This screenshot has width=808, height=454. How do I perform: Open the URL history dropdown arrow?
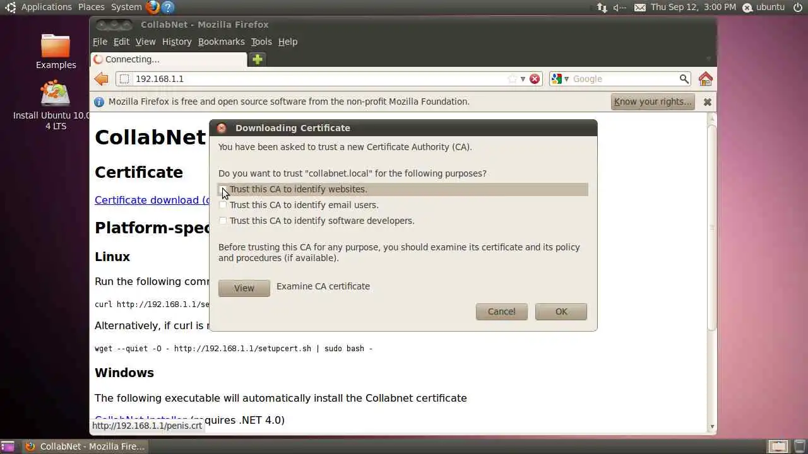pyautogui.click(x=523, y=79)
